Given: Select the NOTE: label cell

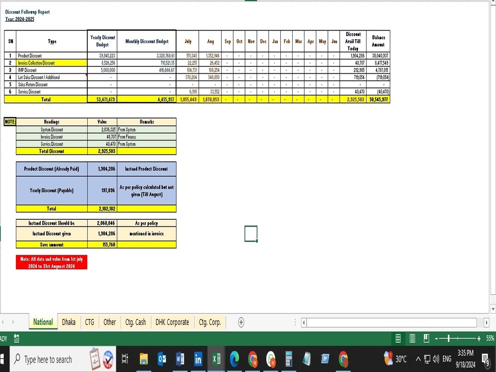Looking at the screenshot, I should [x=10, y=122].
